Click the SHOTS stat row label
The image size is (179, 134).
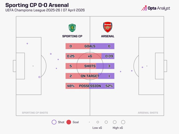[x=90, y=66]
